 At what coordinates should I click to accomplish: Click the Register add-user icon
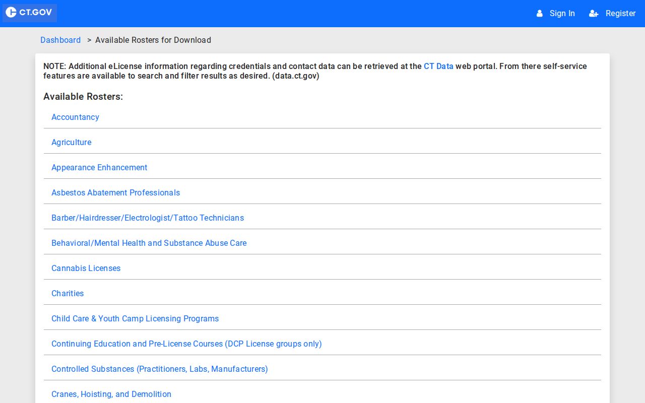594,14
